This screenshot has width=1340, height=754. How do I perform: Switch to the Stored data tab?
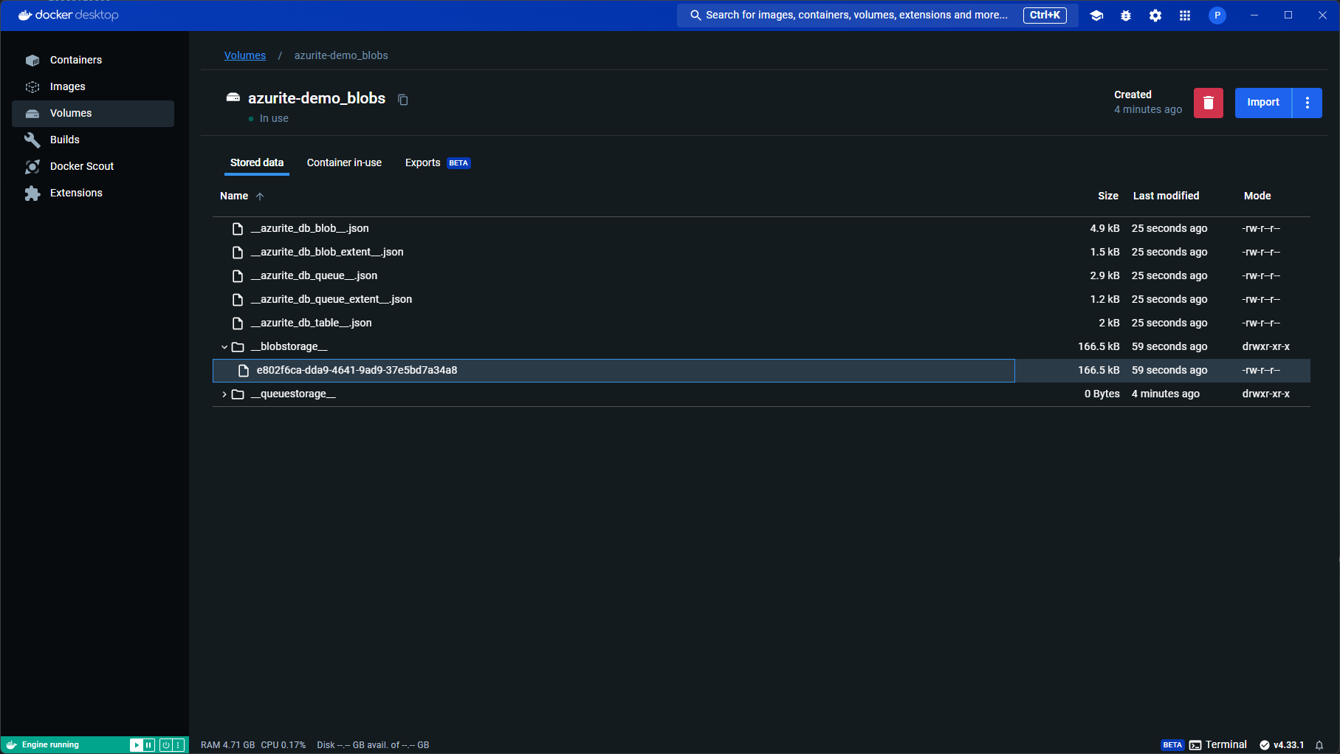pyautogui.click(x=257, y=162)
